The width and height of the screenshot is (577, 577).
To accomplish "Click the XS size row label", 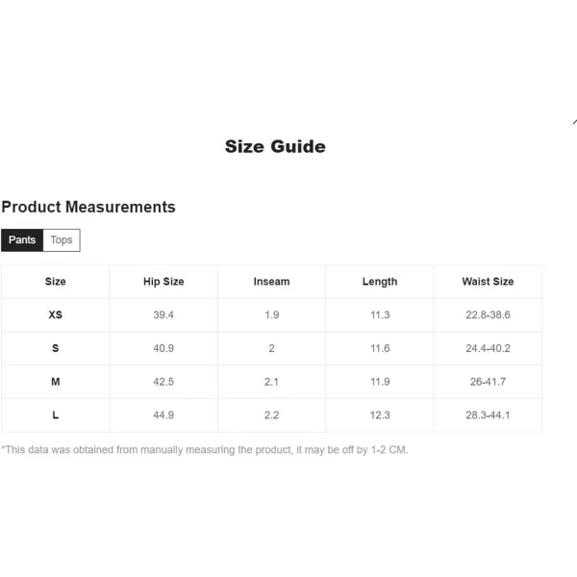I will click(x=56, y=315).
